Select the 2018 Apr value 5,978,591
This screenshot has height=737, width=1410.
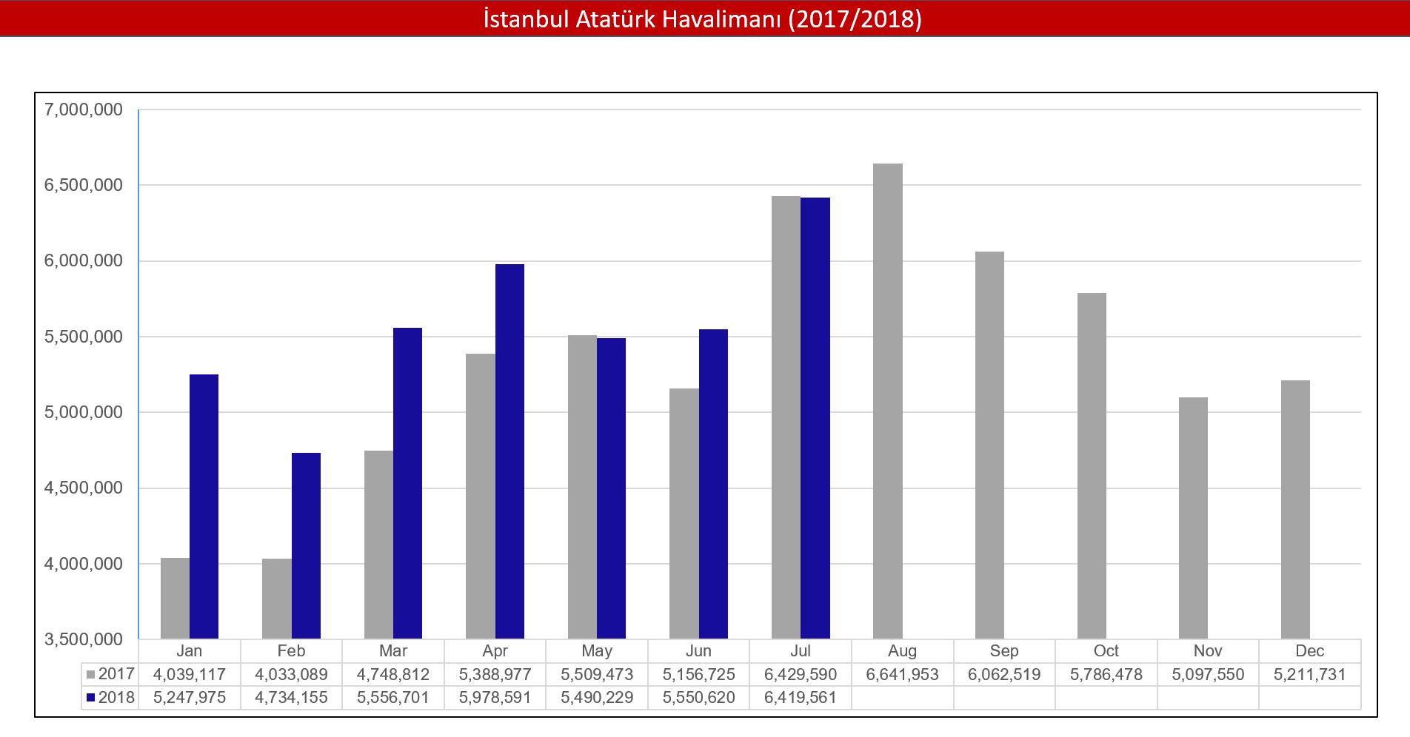click(x=495, y=698)
